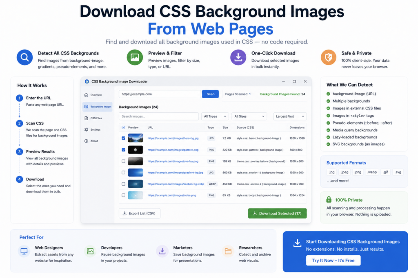Click the gradient-bg.jpg preview thumbnail
The height and width of the screenshot is (278, 418).
136,173
